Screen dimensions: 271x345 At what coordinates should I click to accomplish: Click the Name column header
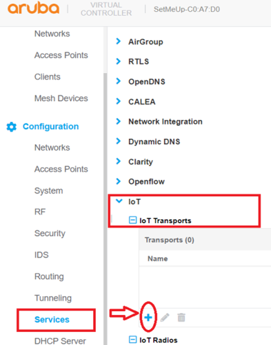[x=157, y=259]
